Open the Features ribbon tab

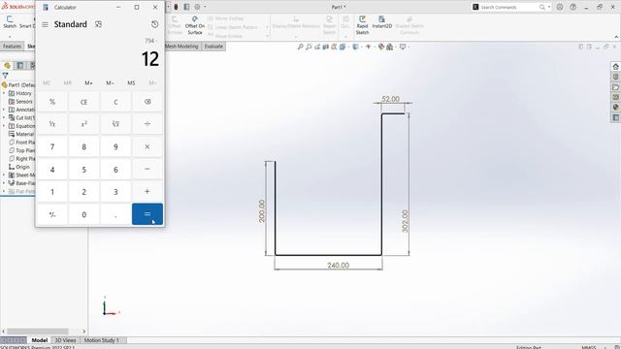[12, 47]
